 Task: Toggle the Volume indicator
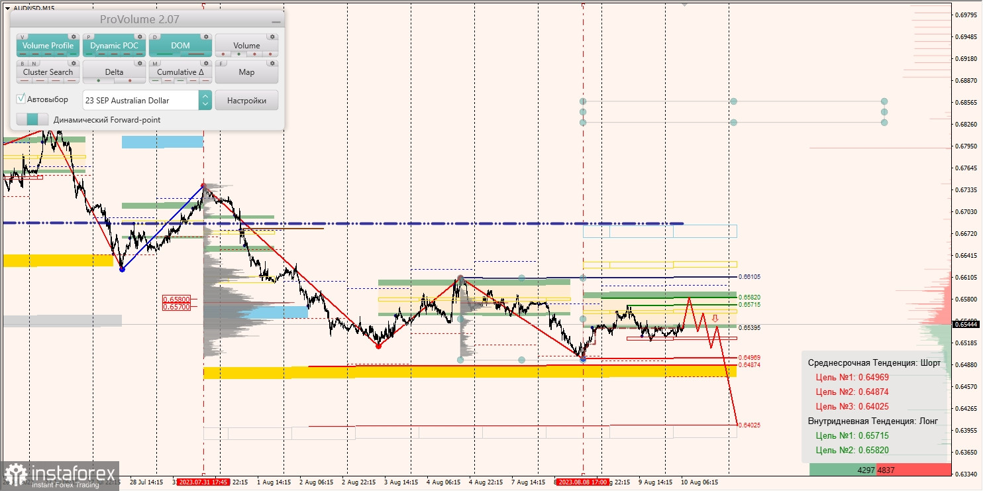(246, 46)
